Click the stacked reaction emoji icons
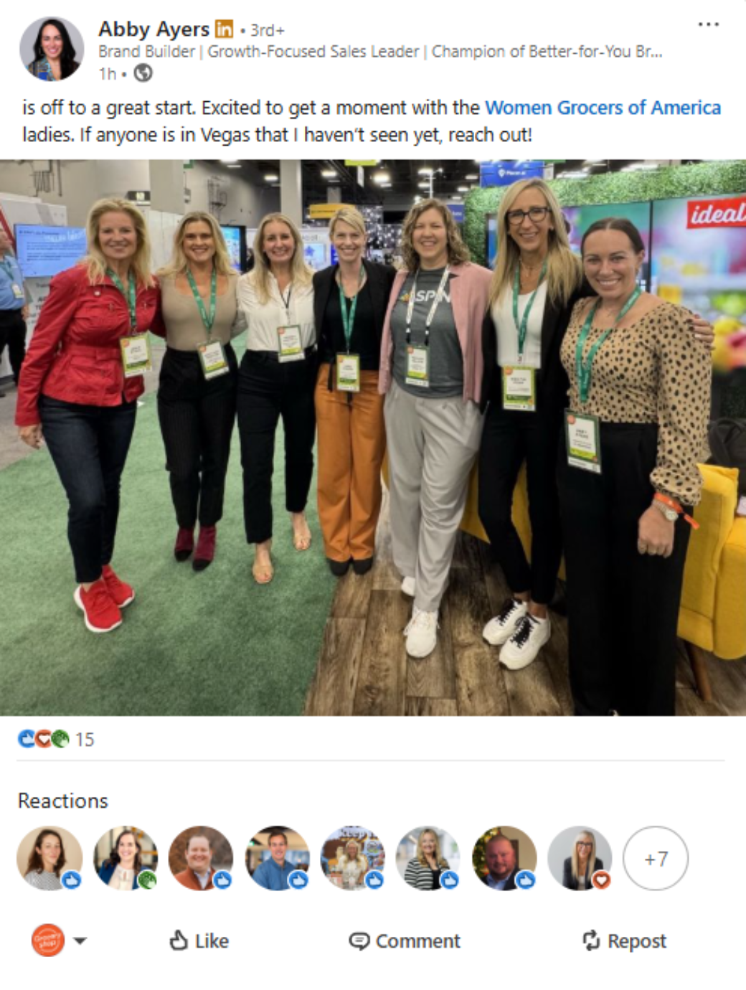The height and width of the screenshot is (990, 746). (x=44, y=739)
